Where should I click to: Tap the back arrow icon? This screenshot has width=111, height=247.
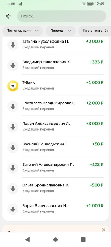[9, 16]
